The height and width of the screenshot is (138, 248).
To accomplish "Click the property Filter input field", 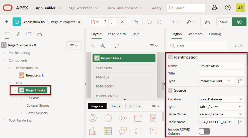I will coord(198,46).
